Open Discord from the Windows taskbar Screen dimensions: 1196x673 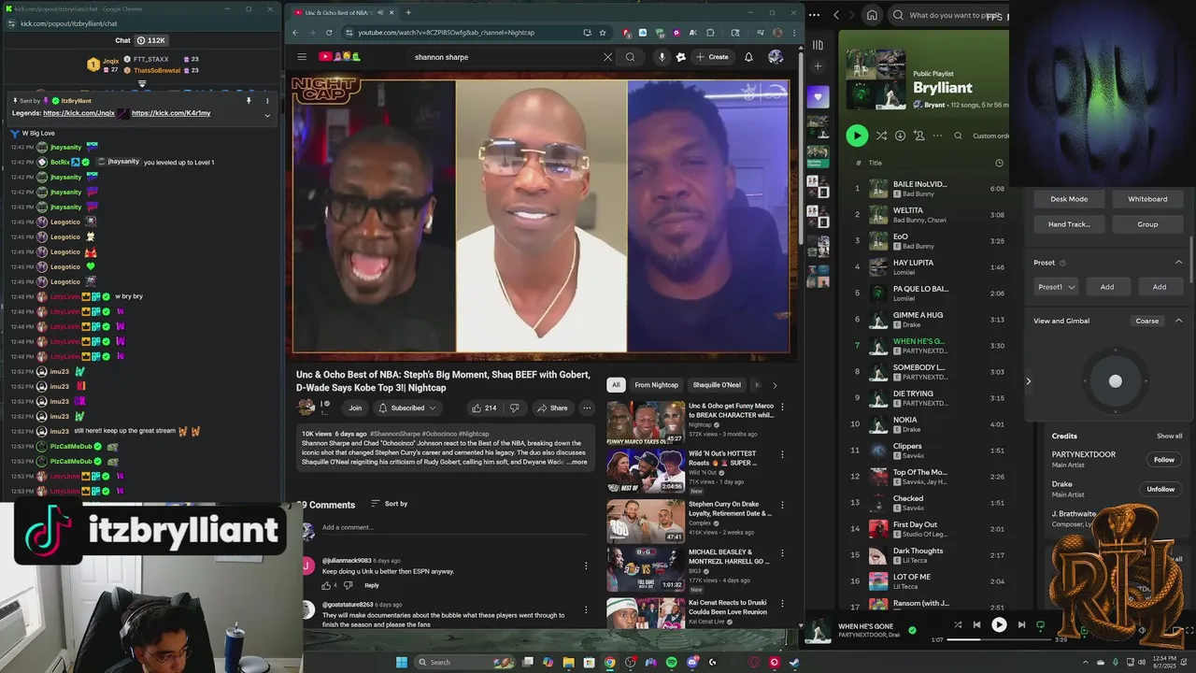tap(692, 662)
